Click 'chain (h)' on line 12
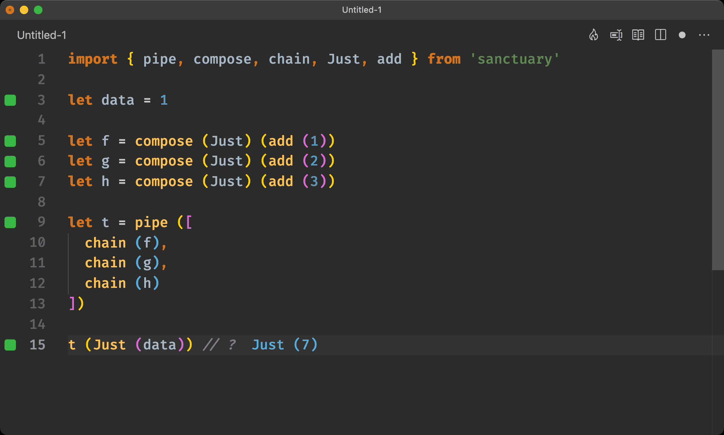724x435 pixels. point(122,283)
